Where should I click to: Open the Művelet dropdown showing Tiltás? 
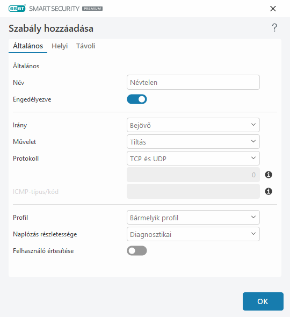[x=193, y=142]
